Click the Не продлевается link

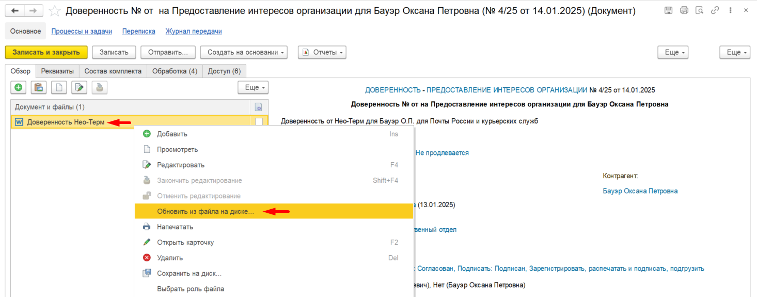[442, 153]
